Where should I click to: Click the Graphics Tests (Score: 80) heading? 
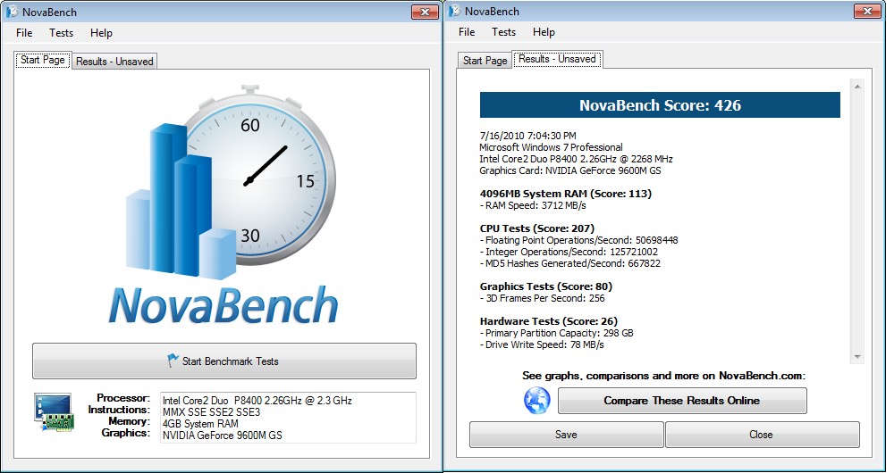click(x=546, y=286)
